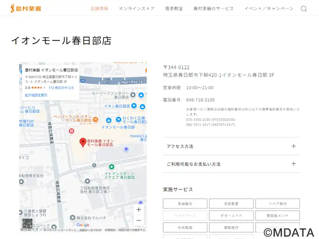The height and width of the screenshot is (239, 319).
Task: Click ギターエイド service button
Action: 231,215
